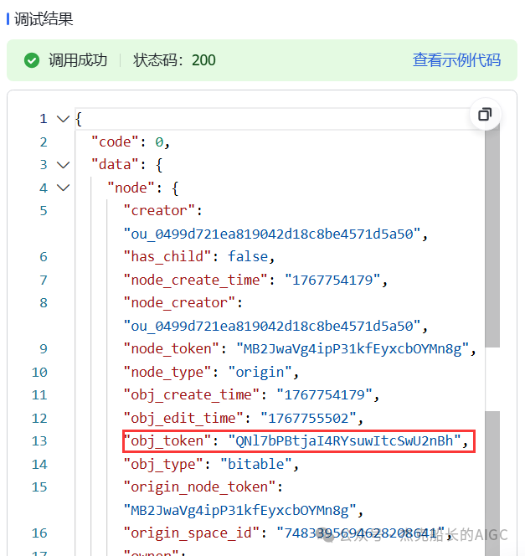Click the "origin_node_token" key on line 15
The height and width of the screenshot is (556, 525).
coord(199,486)
